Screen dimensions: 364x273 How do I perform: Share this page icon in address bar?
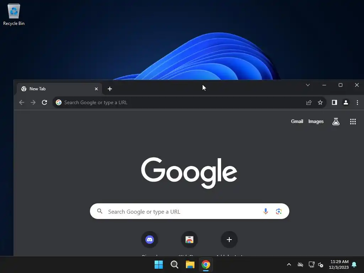click(x=309, y=102)
